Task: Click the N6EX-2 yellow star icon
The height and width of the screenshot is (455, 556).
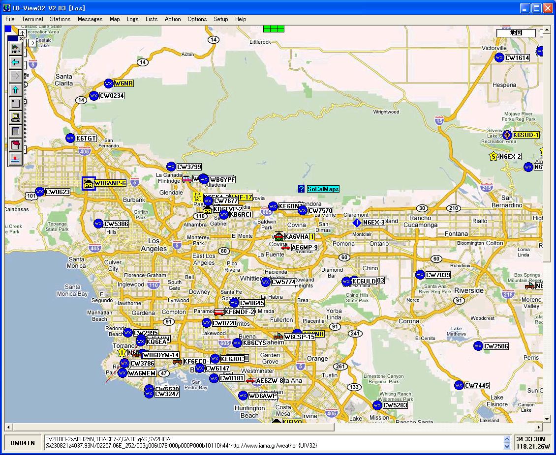Action: pyautogui.click(x=493, y=156)
